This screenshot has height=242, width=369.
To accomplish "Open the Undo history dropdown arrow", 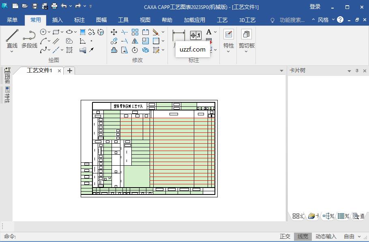I will (70, 6).
